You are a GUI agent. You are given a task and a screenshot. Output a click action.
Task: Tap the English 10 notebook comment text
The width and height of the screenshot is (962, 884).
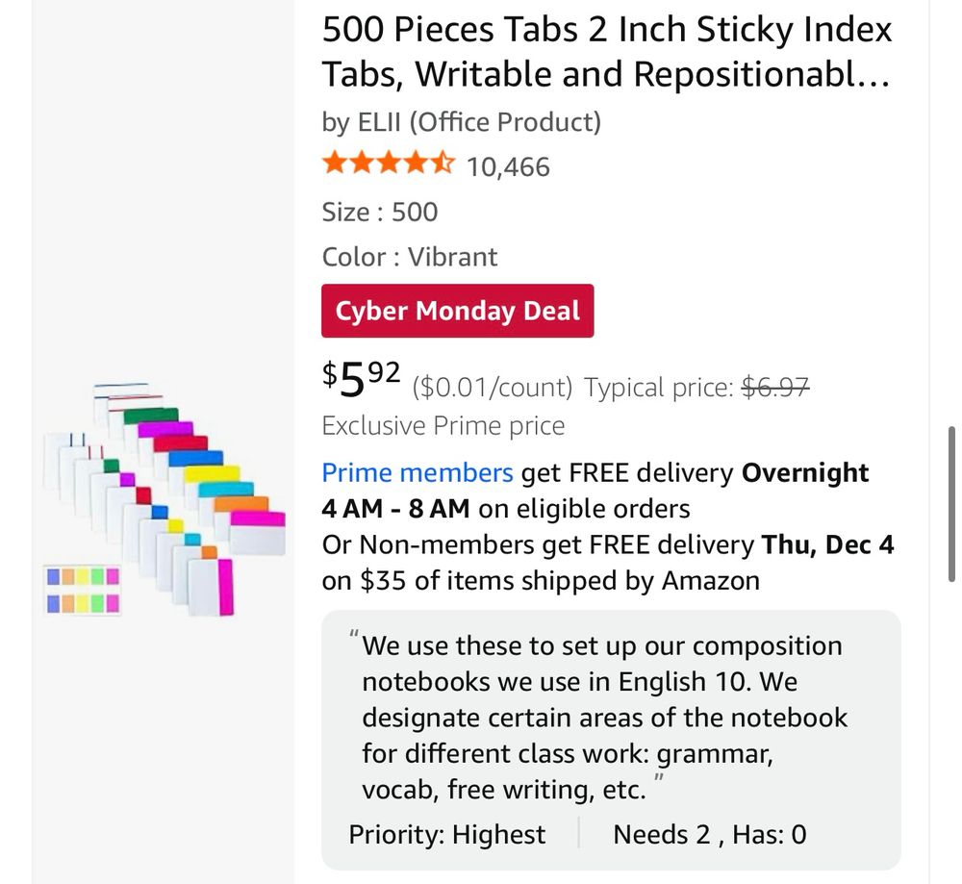(x=604, y=717)
